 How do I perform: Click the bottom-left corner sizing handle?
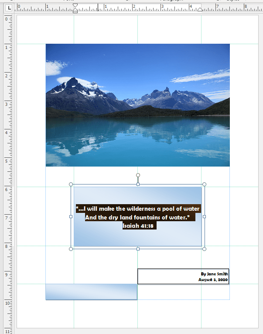(x=71, y=249)
